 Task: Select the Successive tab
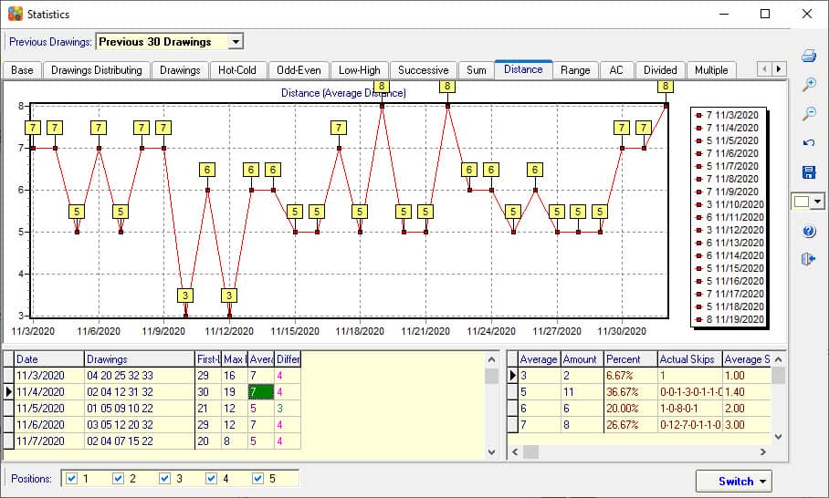coord(423,70)
